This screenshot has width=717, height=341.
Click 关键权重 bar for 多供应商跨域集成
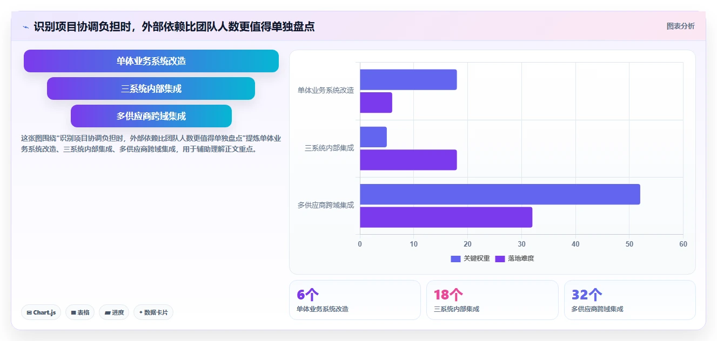[500, 194]
